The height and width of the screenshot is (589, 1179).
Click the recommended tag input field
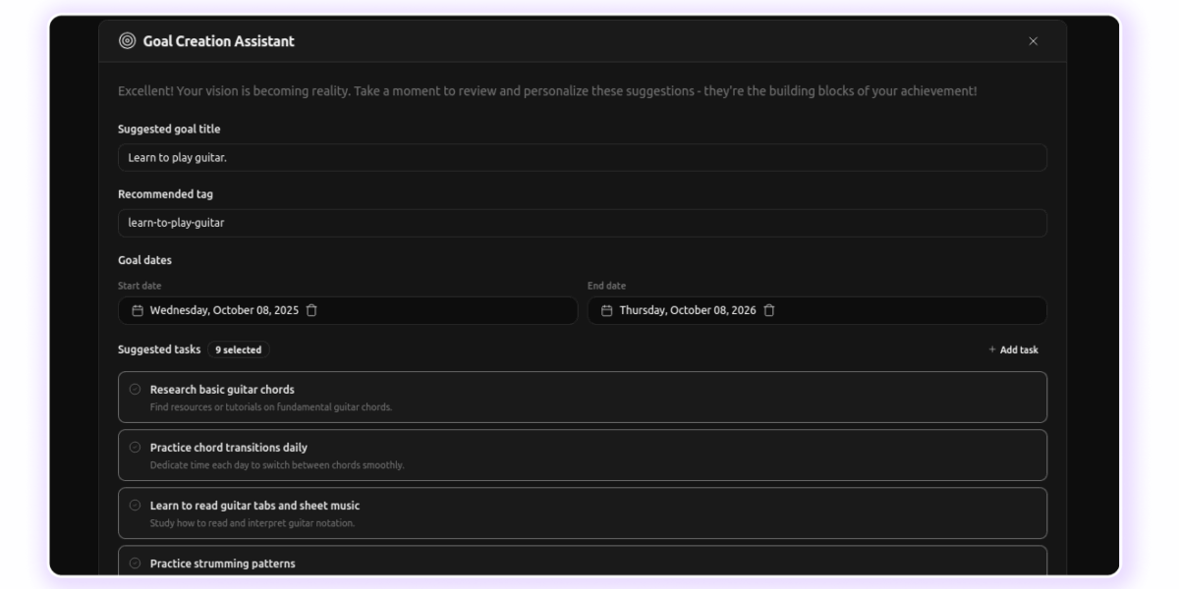point(582,223)
